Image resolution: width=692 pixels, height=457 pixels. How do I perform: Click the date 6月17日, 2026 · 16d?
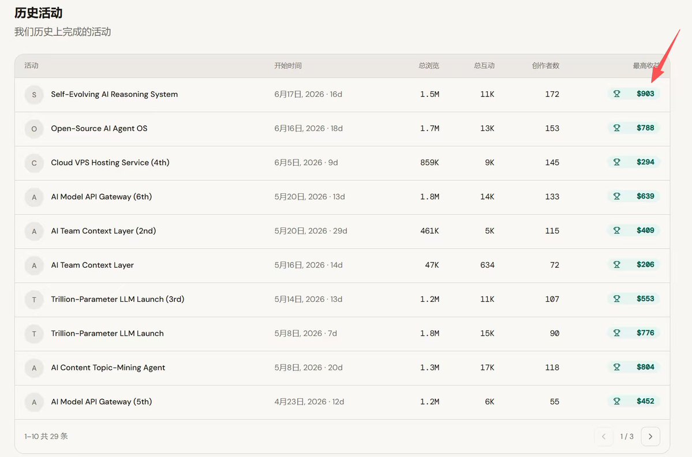click(x=308, y=95)
